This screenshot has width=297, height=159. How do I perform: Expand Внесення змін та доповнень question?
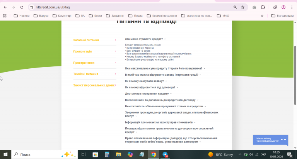(x=162, y=100)
